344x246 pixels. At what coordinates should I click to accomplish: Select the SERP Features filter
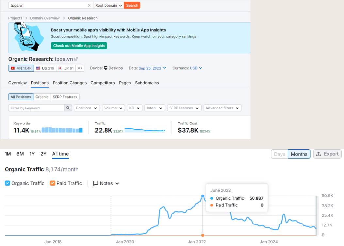click(65, 97)
